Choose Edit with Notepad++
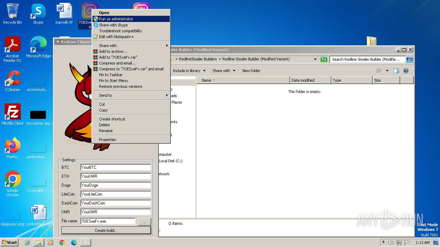 (131, 37)
